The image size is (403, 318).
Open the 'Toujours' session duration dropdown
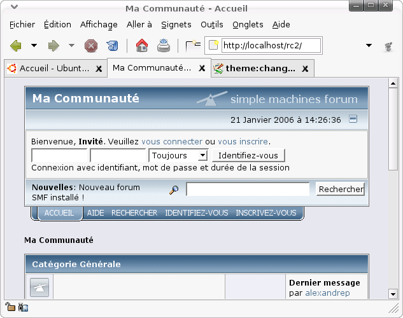coord(178,155)
